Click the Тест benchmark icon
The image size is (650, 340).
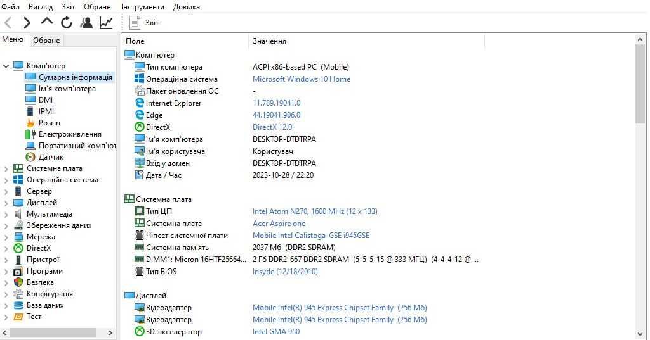coord(18,317)
